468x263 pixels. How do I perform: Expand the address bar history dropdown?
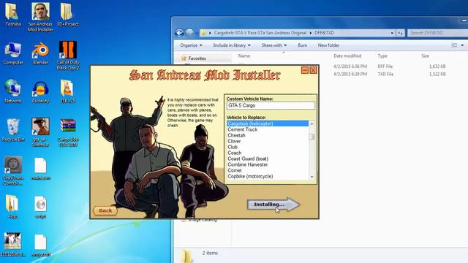[392, 33]
